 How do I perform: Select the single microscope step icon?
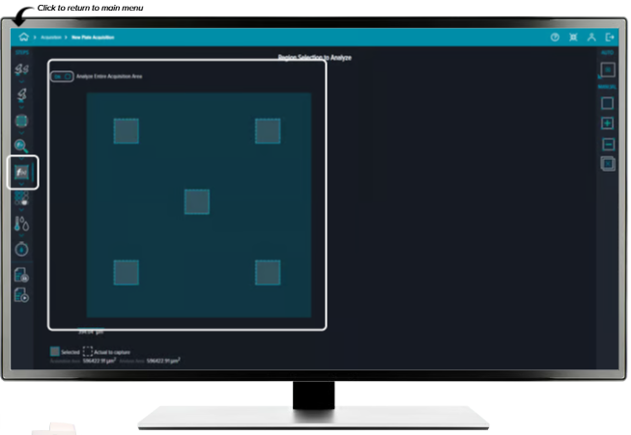pyautogui.click(x=21, y=95)
